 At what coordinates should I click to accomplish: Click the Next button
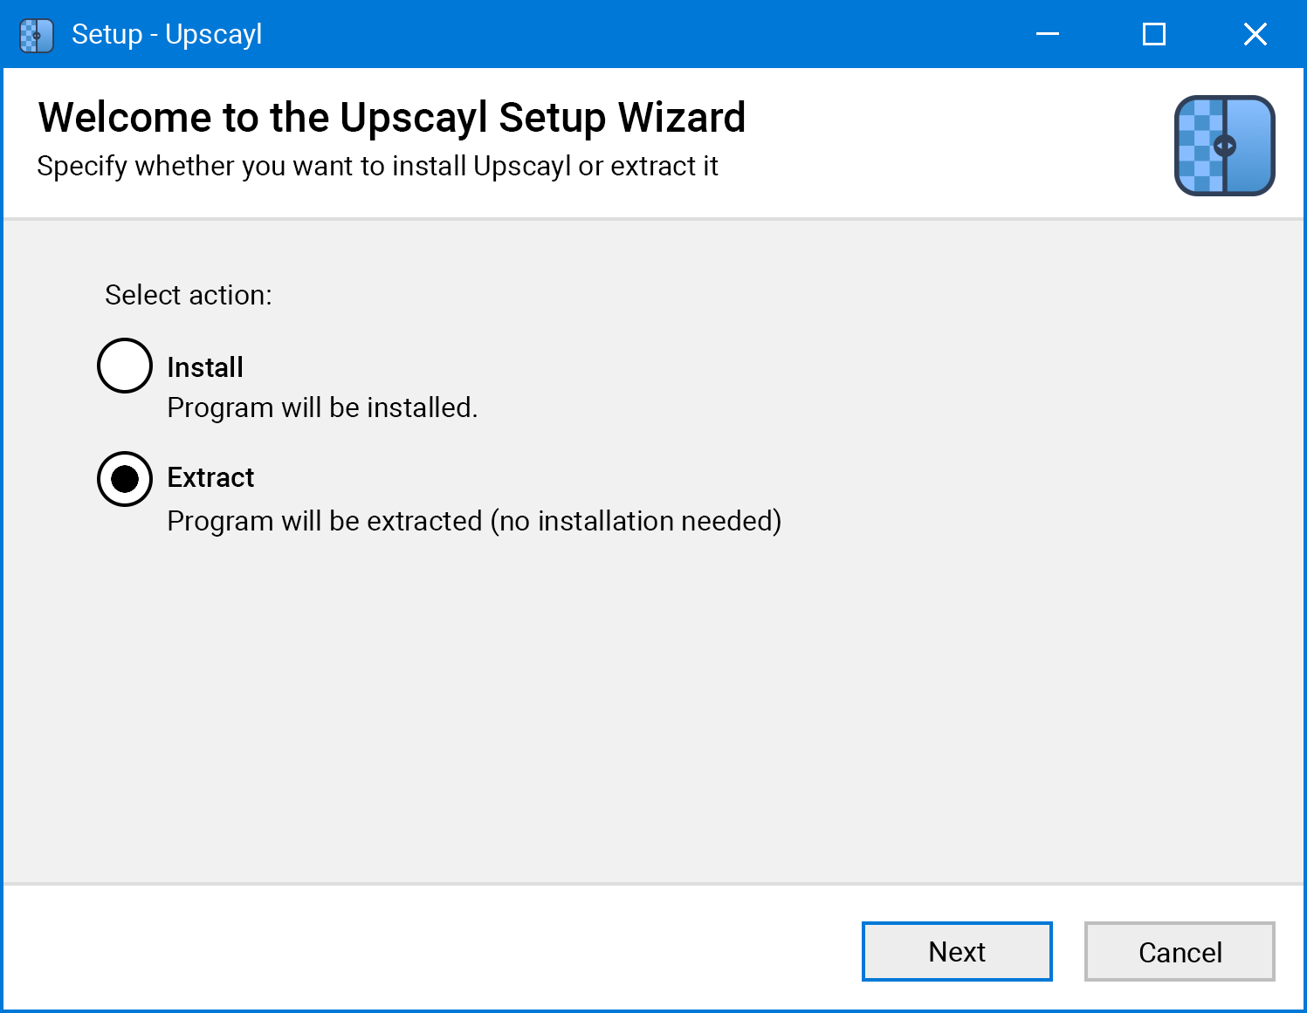[956, 951]
